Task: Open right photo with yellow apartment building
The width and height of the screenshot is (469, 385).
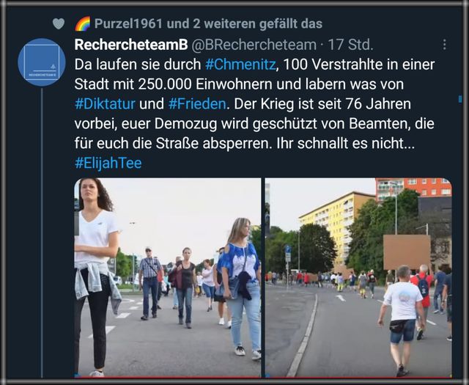Action: (x=358, y=277)
